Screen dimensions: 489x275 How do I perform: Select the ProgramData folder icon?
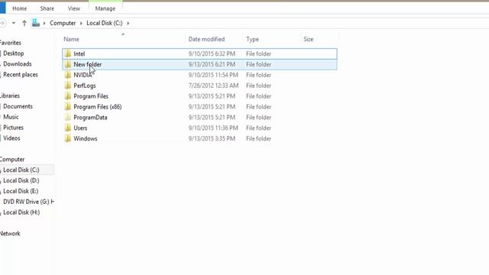click(68, 117)
